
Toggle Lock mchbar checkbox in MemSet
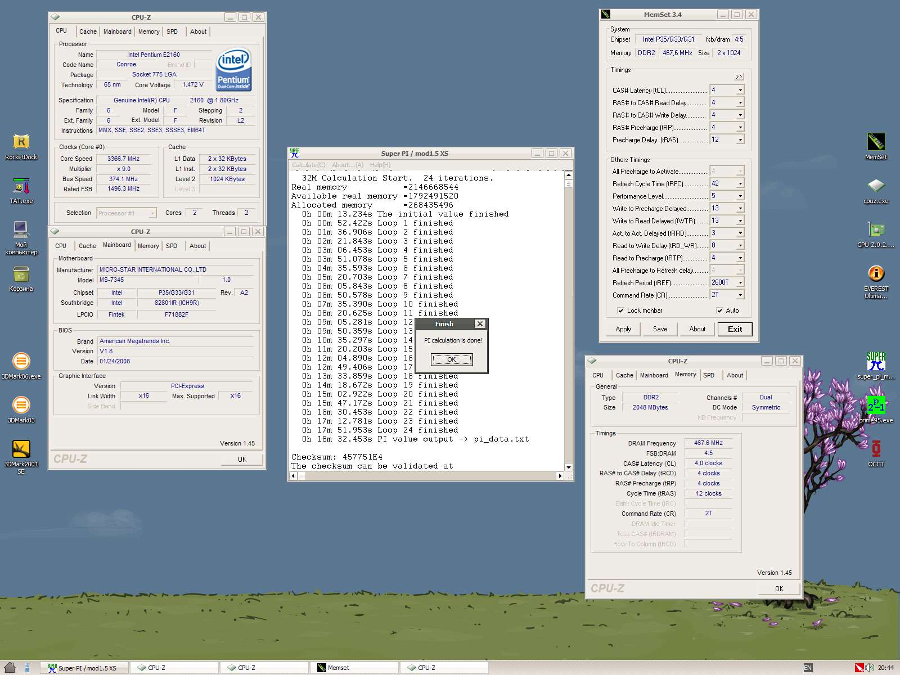click(x=620, y=310)
